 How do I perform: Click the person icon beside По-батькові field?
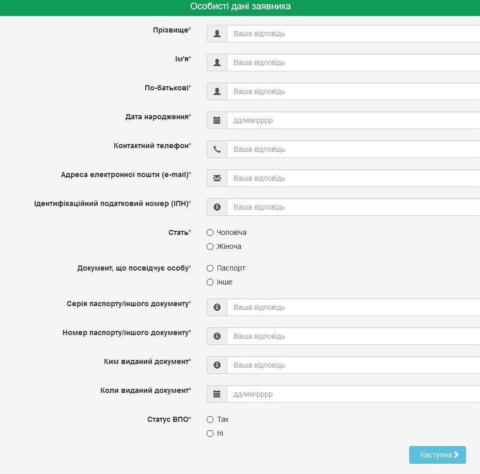tap(217, 91)
